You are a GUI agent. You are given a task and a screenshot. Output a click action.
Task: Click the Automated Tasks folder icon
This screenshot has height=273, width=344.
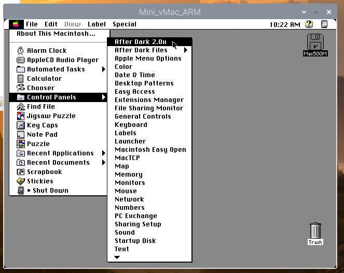tap(21, 69)
